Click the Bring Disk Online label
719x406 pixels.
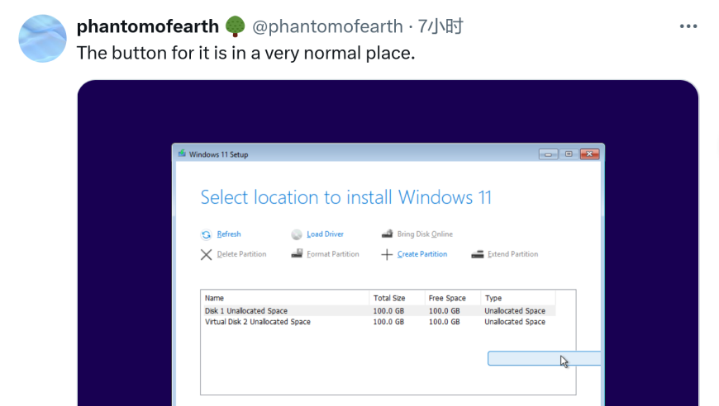[425, 234]
